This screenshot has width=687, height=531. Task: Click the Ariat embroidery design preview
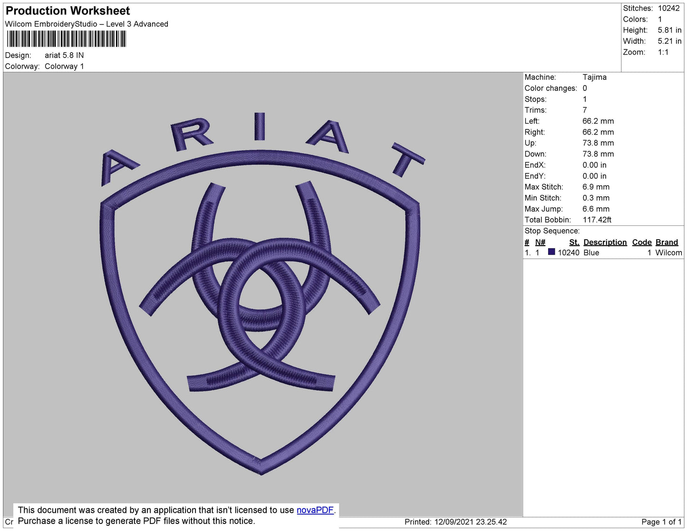click(x=261, y=293)
